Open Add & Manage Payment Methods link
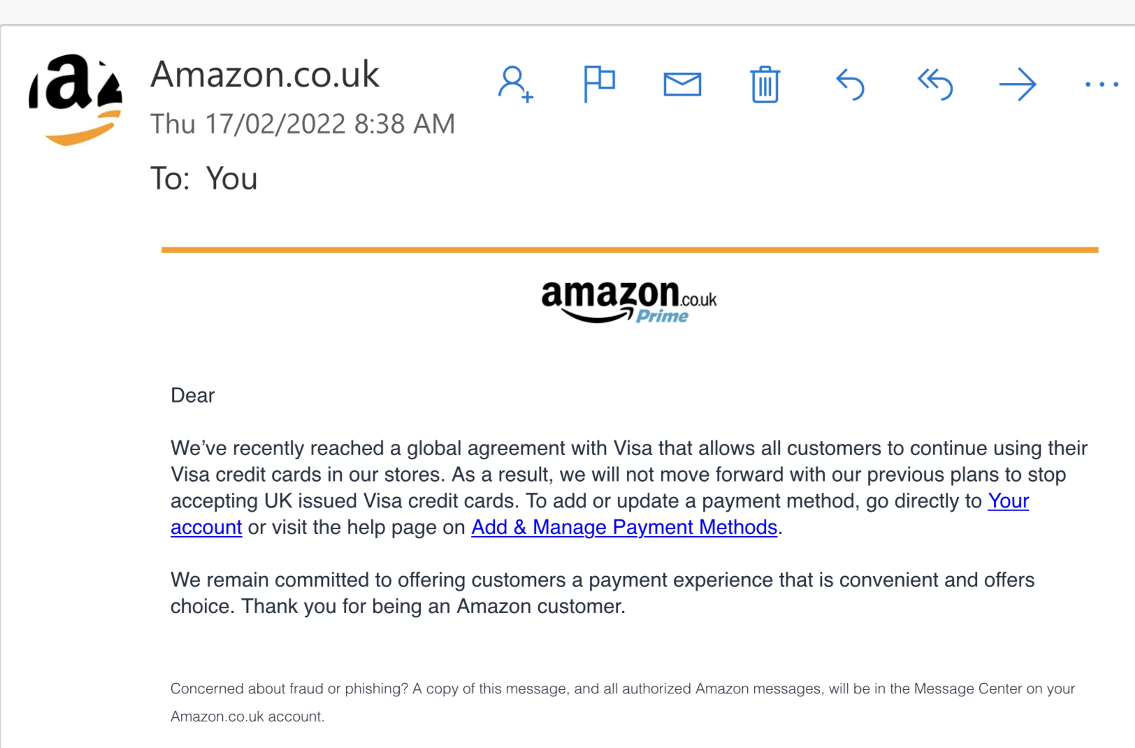This screenshot has width=1135, height=748. 624,527
